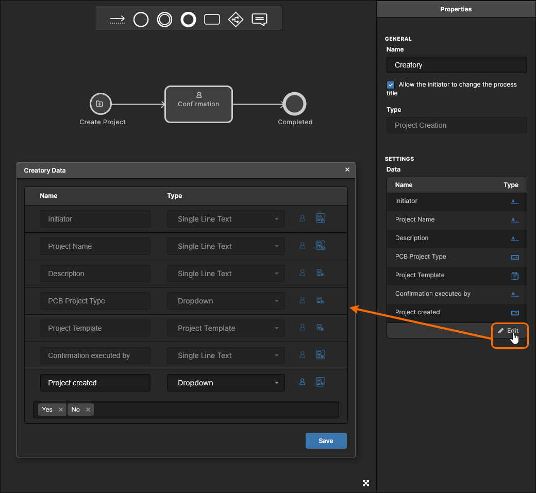Screen dimensions: 536x493
Task: Click the Save button
Action: (x=326, y=441)
